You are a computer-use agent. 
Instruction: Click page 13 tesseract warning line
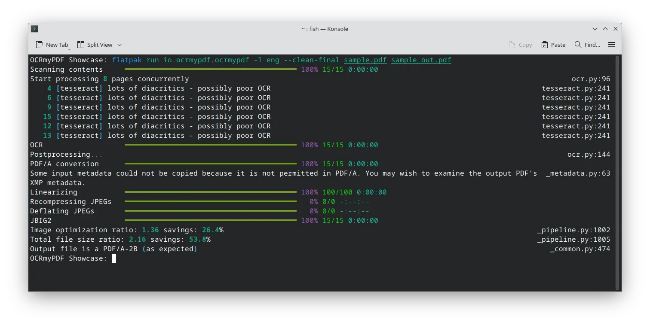tap(157, 135)
